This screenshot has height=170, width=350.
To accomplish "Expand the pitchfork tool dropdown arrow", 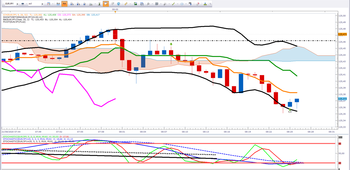I will [152, 4].
